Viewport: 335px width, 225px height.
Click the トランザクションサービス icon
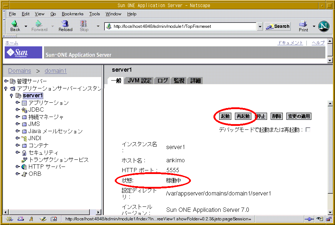coord(24,160)
